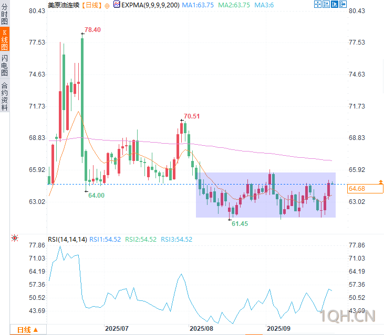Click the 64.00 low price label

96,196
